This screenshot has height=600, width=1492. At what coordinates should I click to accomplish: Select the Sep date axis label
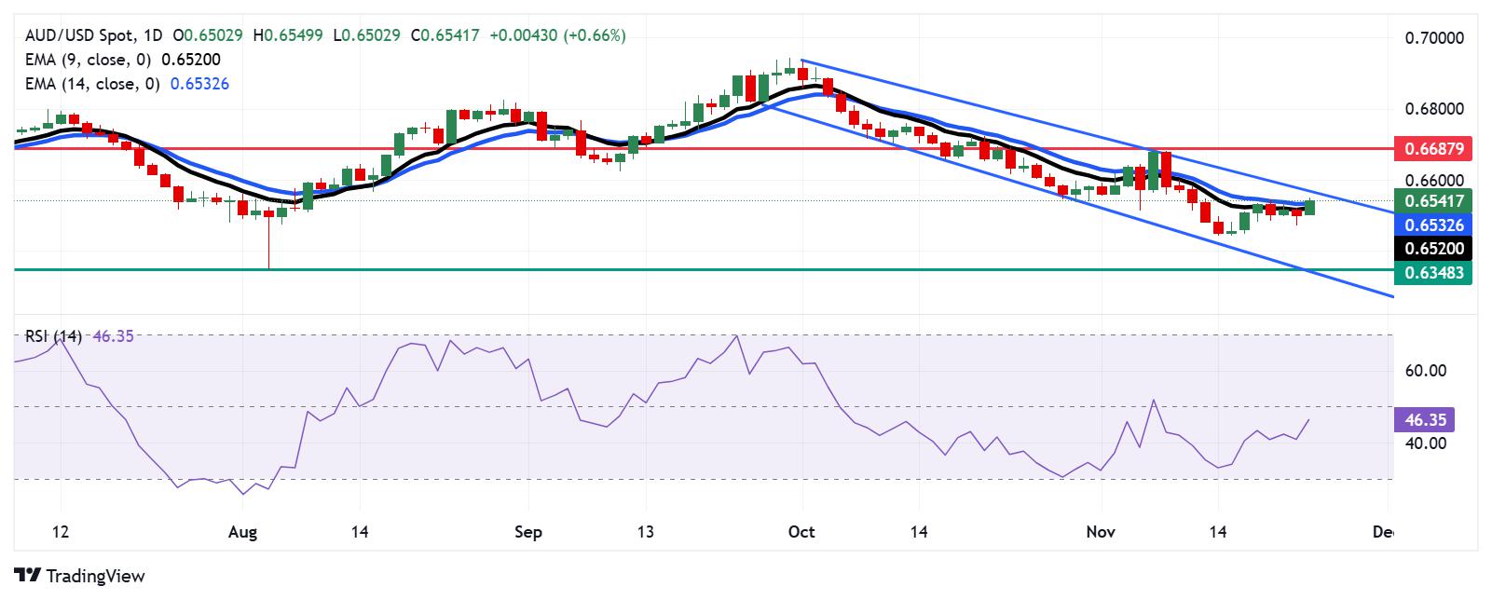coord(528,532)
